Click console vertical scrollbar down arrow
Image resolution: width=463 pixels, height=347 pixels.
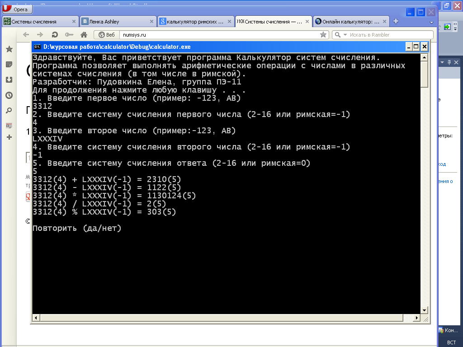coord(424,310)
